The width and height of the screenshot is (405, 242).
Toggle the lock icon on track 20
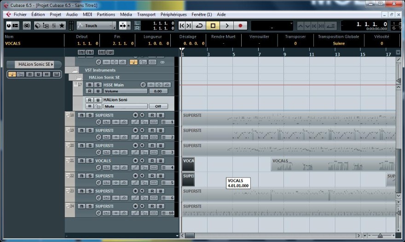(x=144, y=152)
